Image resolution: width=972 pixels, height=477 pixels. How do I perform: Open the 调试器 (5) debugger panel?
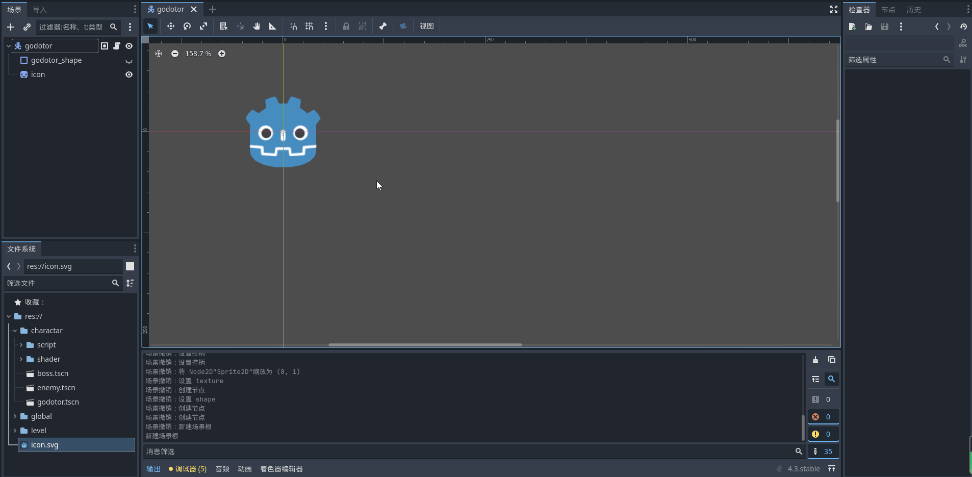pos(188,469)
